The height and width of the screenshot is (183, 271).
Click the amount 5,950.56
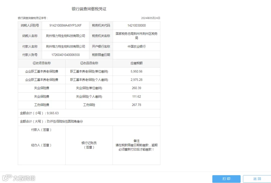pyautogui.click(x=137, y=71)
